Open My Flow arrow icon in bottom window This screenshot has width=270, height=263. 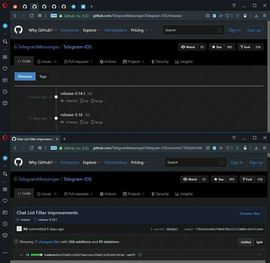(221, 148)
